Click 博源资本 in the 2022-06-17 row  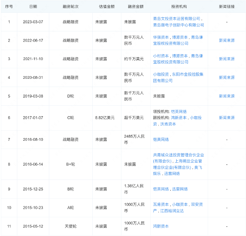coord(180,37)
